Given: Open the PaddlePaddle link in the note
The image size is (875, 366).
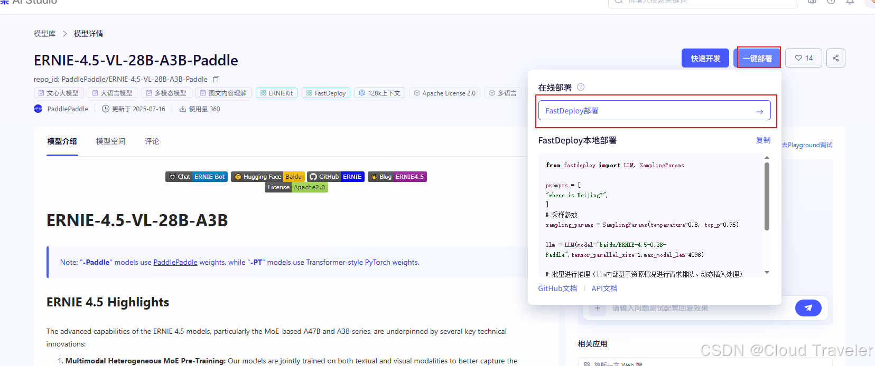Looking at the screenshot, I should pos(175,262).
